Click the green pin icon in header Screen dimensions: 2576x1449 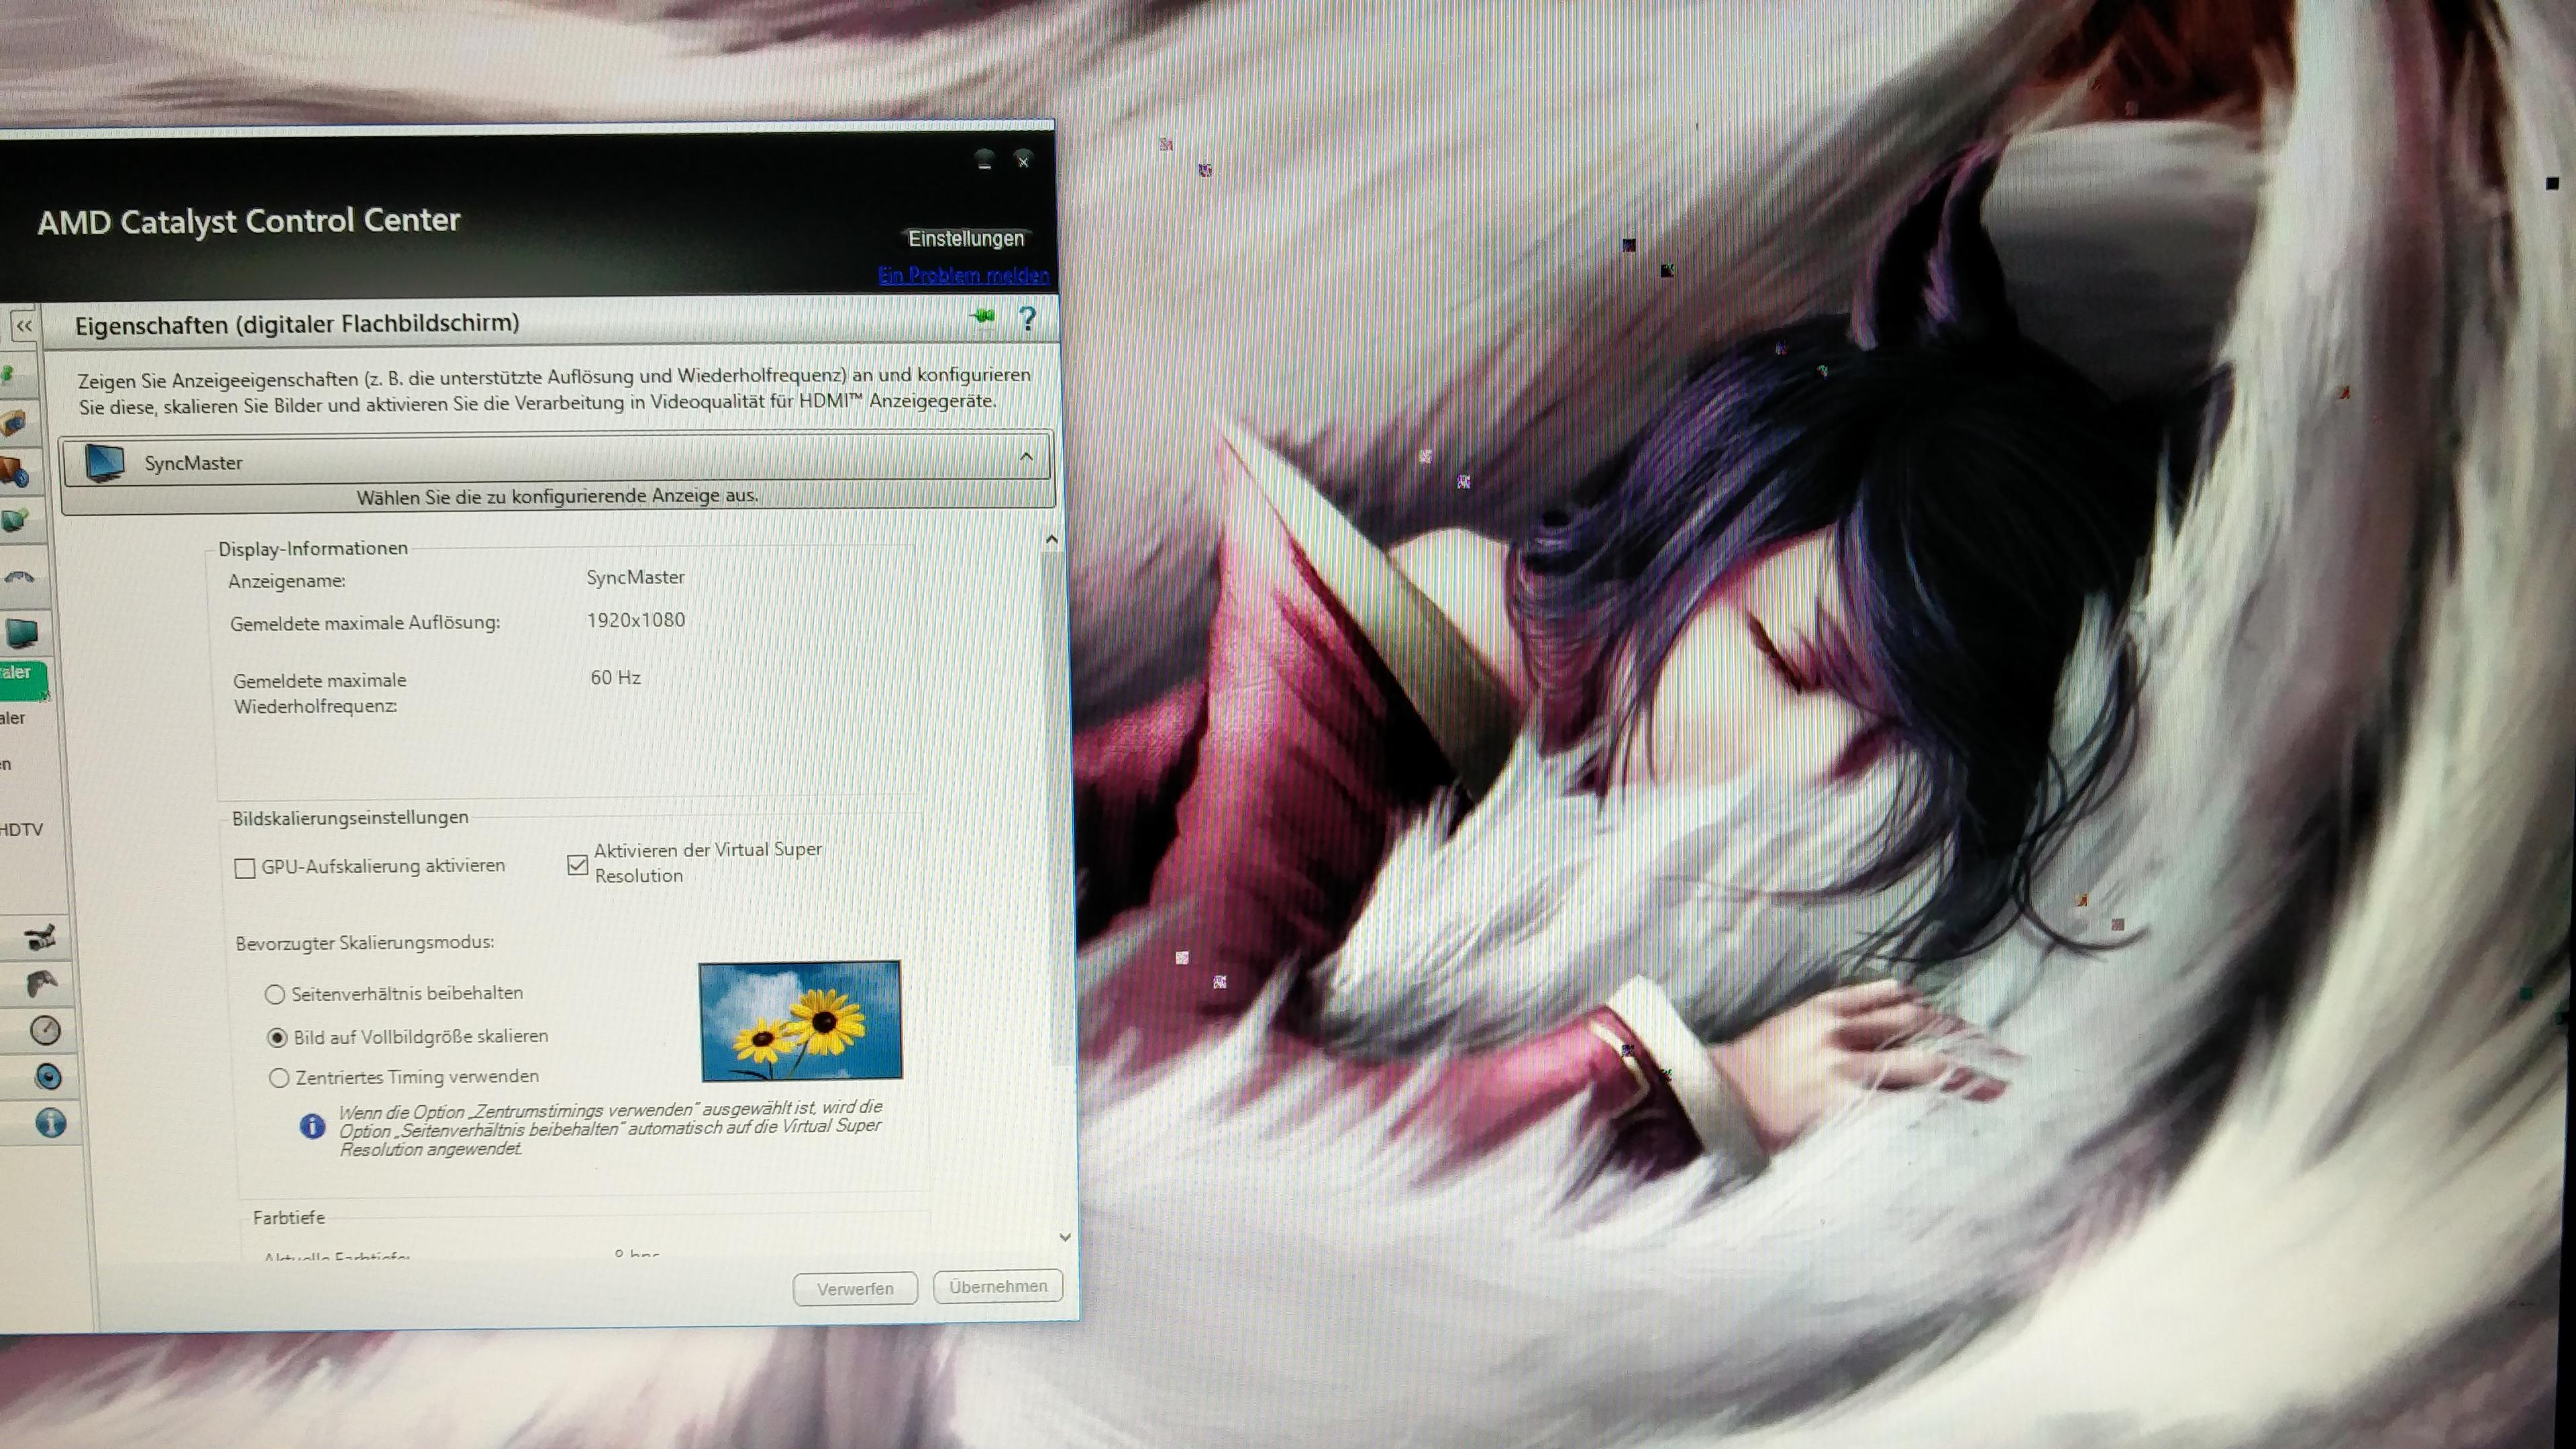point(983,317)
